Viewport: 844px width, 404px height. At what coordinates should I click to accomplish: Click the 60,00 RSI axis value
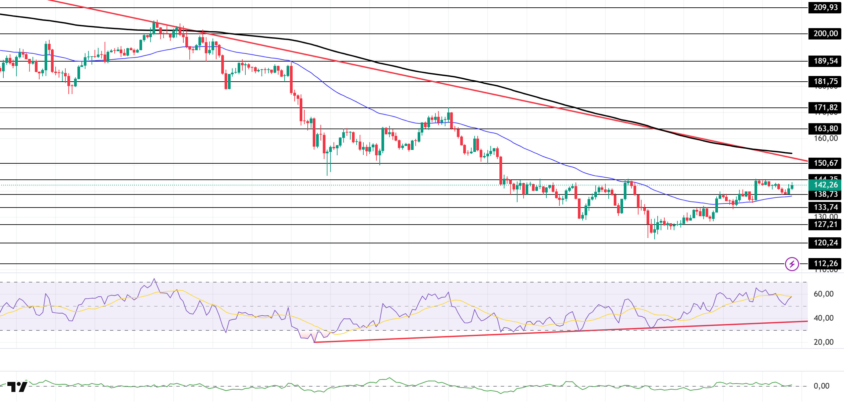coord(823,294)
